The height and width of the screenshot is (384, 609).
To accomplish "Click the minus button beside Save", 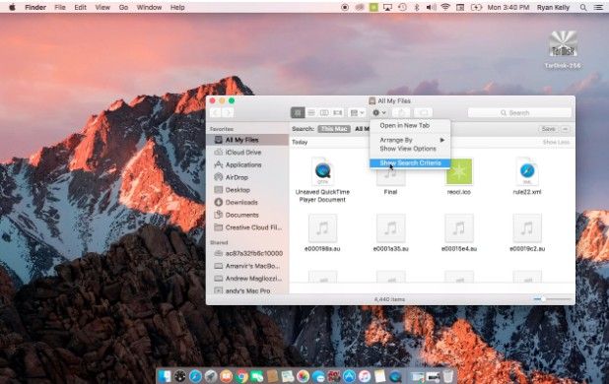I will click(565, 129).
